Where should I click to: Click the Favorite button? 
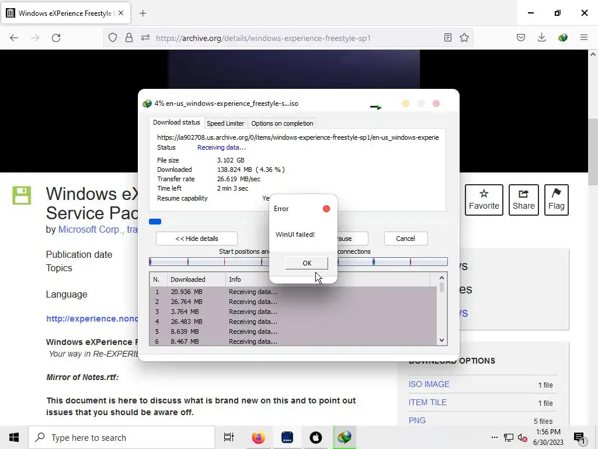click(x=484, y=200)
